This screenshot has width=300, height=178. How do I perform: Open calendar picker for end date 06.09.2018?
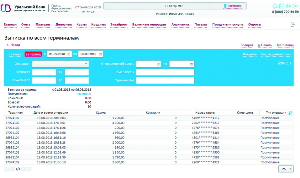pyautogui.click(x=100, y=54)
